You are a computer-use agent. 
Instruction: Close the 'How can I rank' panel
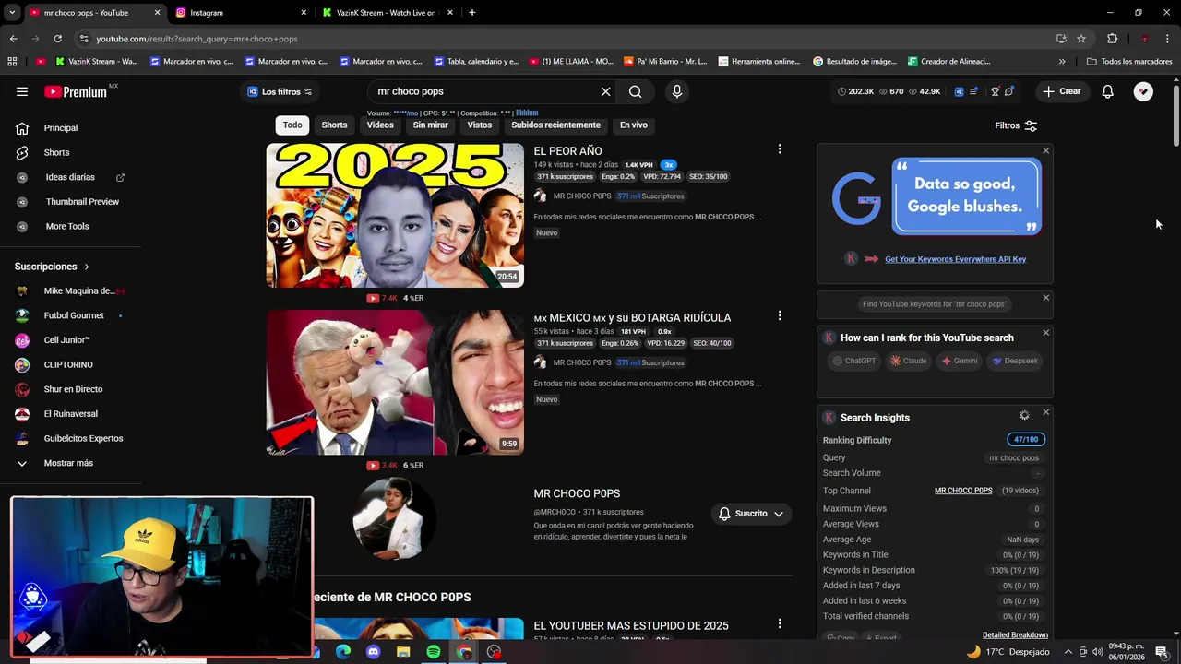pos(1045,333)
